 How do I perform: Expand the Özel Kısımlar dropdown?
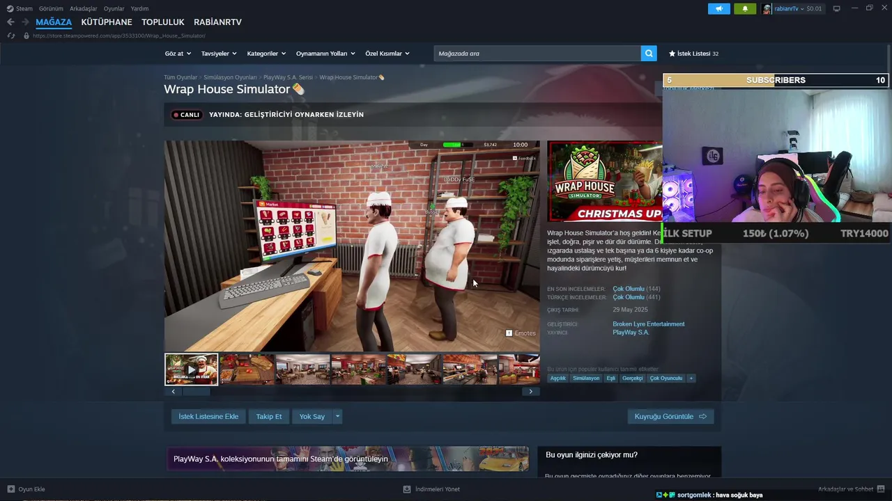(387, 54)
